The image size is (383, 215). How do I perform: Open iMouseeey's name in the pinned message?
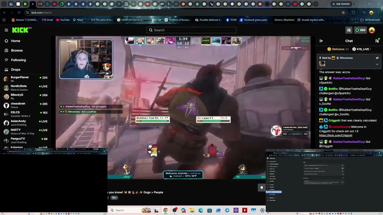[x=346, y=58]
